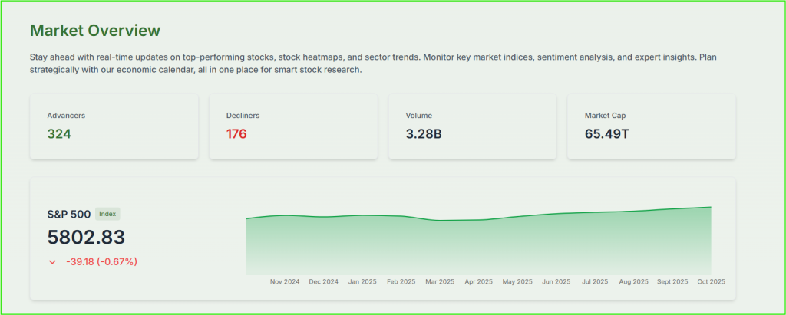Select the May 2025 chart marker
Screen dimensions: 786x315
tap(517, 281)
